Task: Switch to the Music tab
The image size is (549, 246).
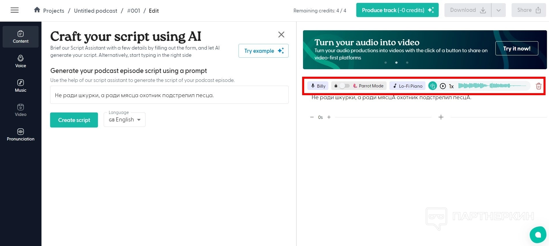Action: coord(20,86)
